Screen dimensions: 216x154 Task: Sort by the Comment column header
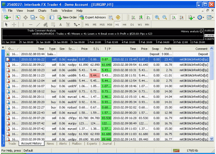[191, 49]
